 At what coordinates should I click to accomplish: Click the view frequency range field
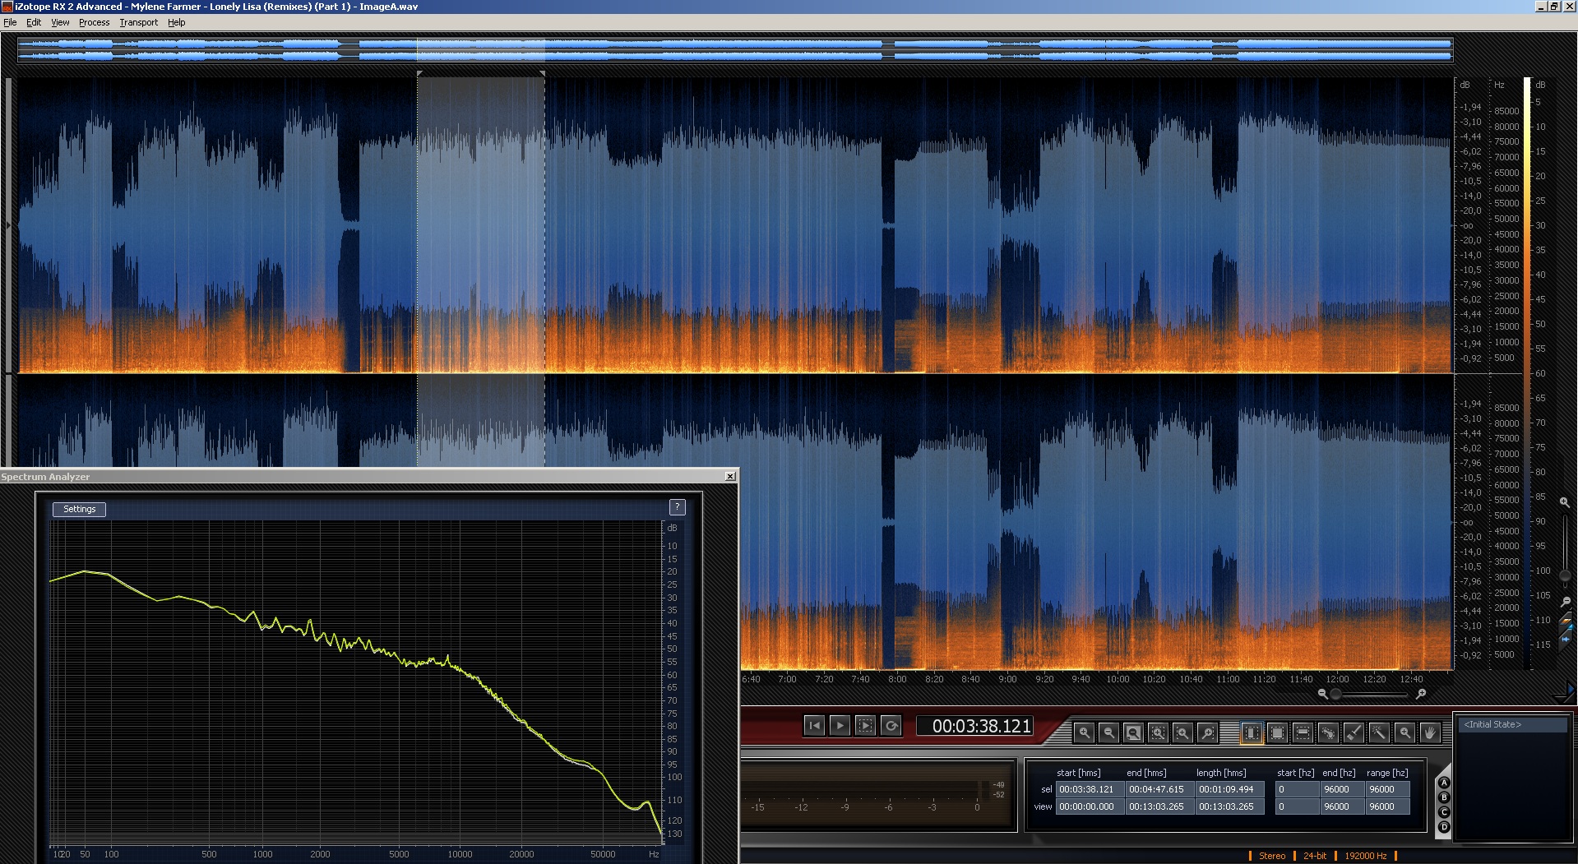tap(1387, 806)
